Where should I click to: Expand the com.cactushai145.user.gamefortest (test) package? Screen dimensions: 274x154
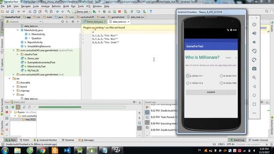tap(14, 74)
